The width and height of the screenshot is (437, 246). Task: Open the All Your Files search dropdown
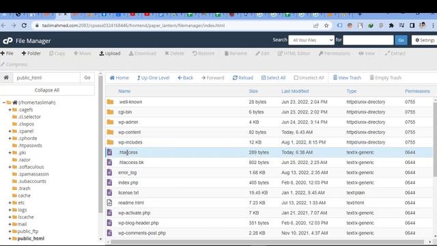tap(311, 40)
